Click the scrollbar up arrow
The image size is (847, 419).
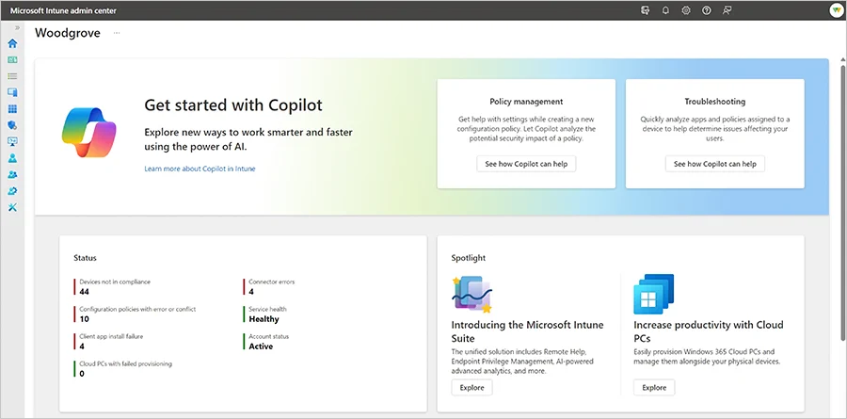coord(842,58)
